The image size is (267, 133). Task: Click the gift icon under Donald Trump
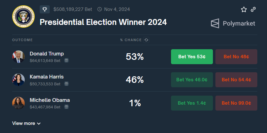66,60
